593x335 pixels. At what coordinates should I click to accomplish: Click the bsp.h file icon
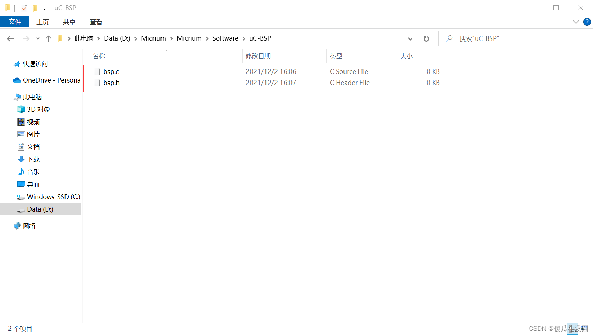point(97,83)
